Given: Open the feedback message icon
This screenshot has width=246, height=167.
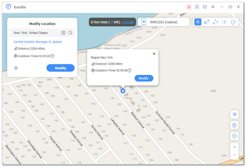Looking at the screenshot, I should coord(205,7).
